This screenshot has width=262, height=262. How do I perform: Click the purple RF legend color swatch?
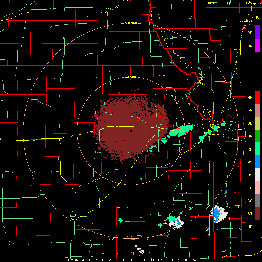click(x=257, y=33)
